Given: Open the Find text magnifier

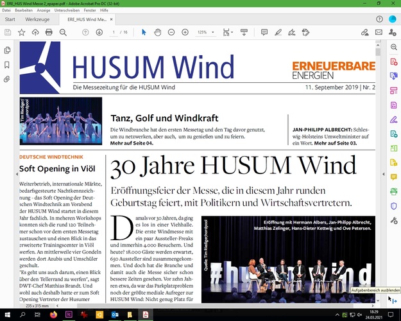Looking at the screenshot, I should (63, 32).
